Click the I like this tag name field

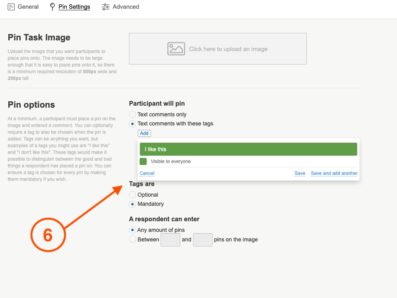tap(248, 149)
